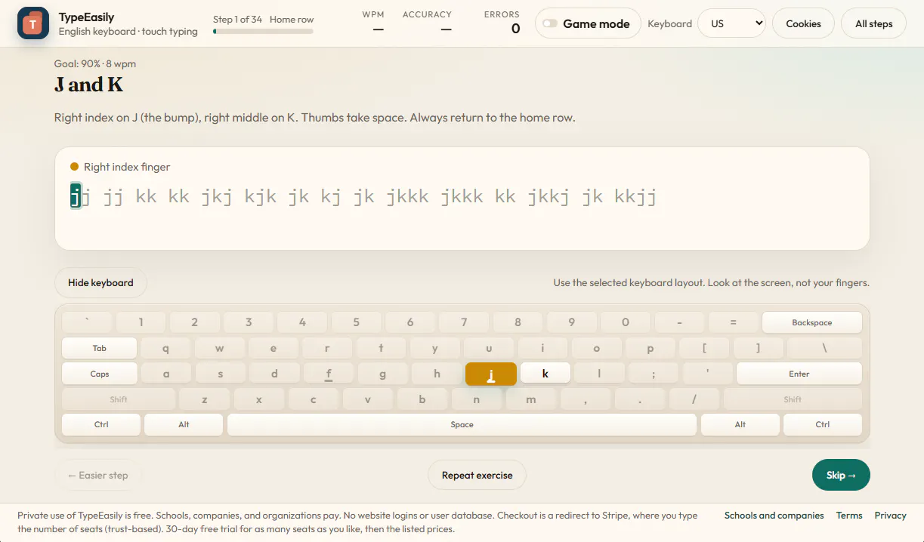Click the Tab key on virtual keyboard
924x542 pixels.
click(x=100, y=348)
